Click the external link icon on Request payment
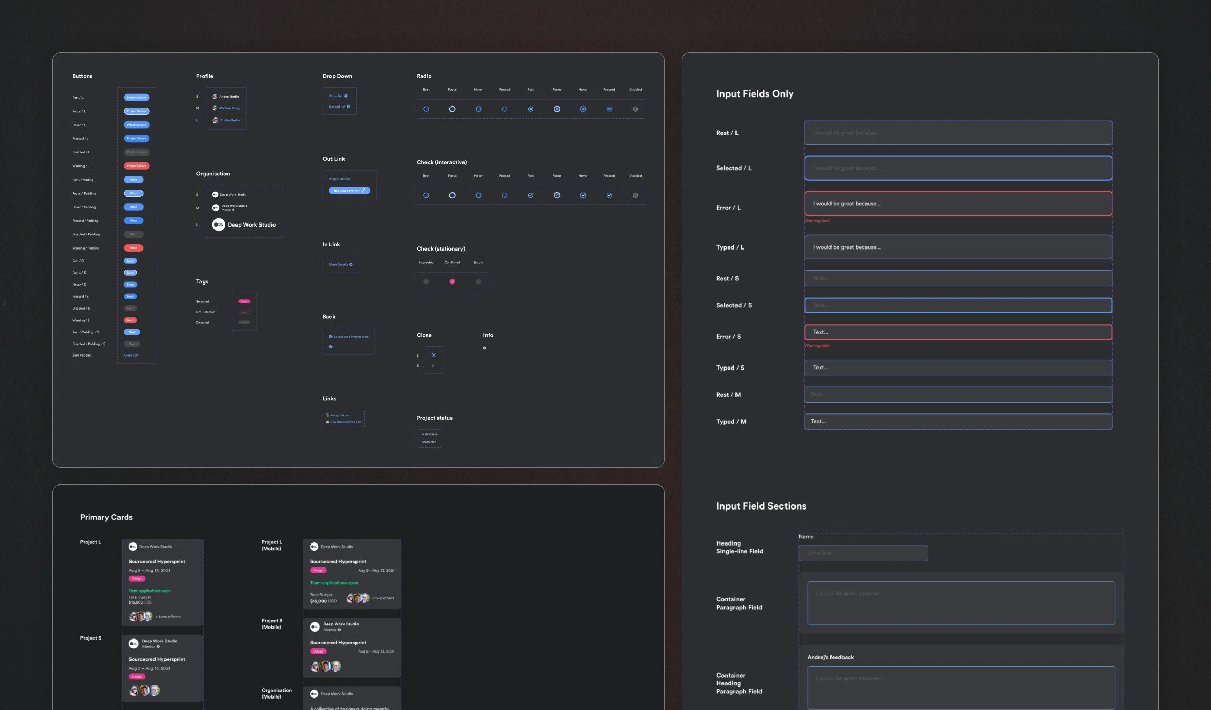The width and height of the screenshot is (1211, 710). coord(364,191)
